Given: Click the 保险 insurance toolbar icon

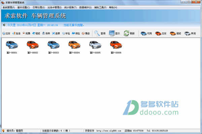Looking at the screenshot, I should point(76,33).
